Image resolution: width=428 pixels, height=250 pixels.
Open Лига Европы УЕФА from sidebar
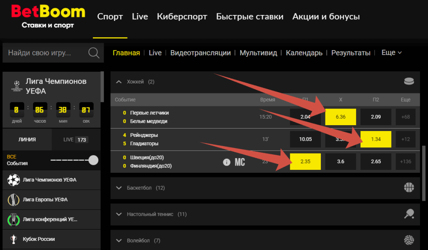(45, 199)
